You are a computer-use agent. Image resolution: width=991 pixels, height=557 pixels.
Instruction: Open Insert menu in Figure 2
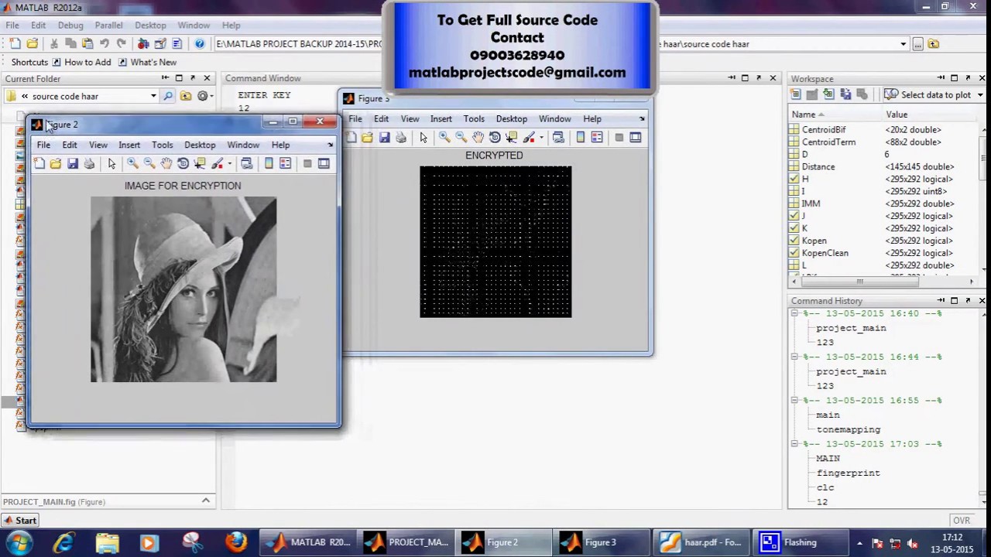(129, 145)
